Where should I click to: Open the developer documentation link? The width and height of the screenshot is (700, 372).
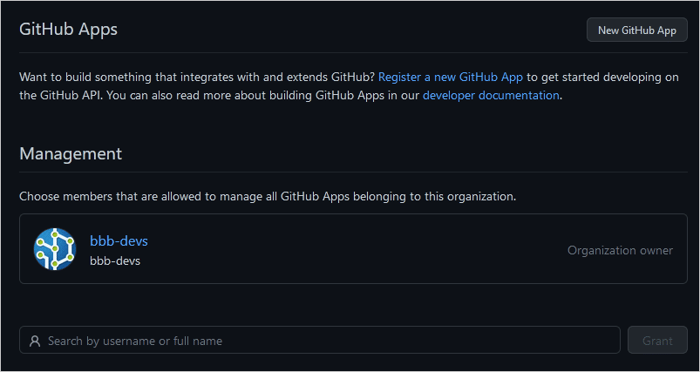tap(490, 96)
